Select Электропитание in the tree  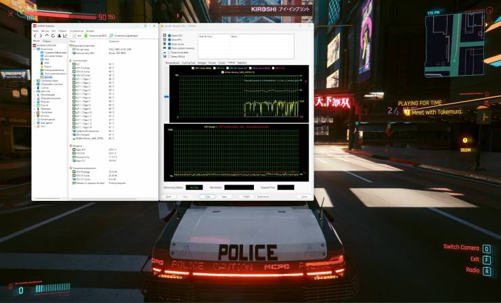pos(52,70)
